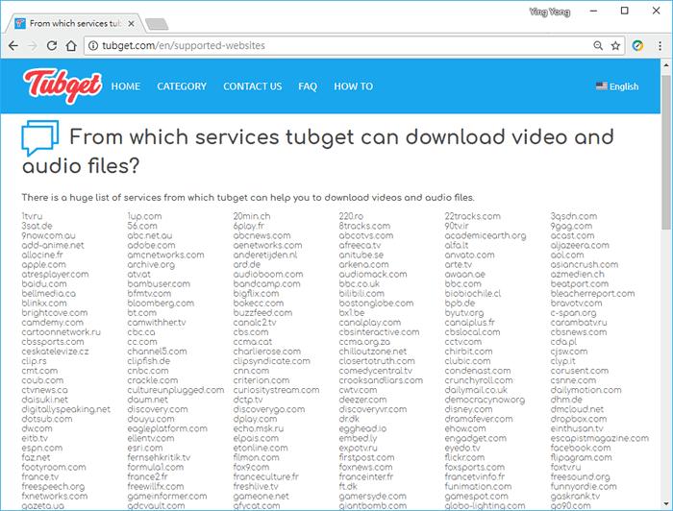
Task: Click the vertical scrollbar thumb
Action: (x=666, y=152)
